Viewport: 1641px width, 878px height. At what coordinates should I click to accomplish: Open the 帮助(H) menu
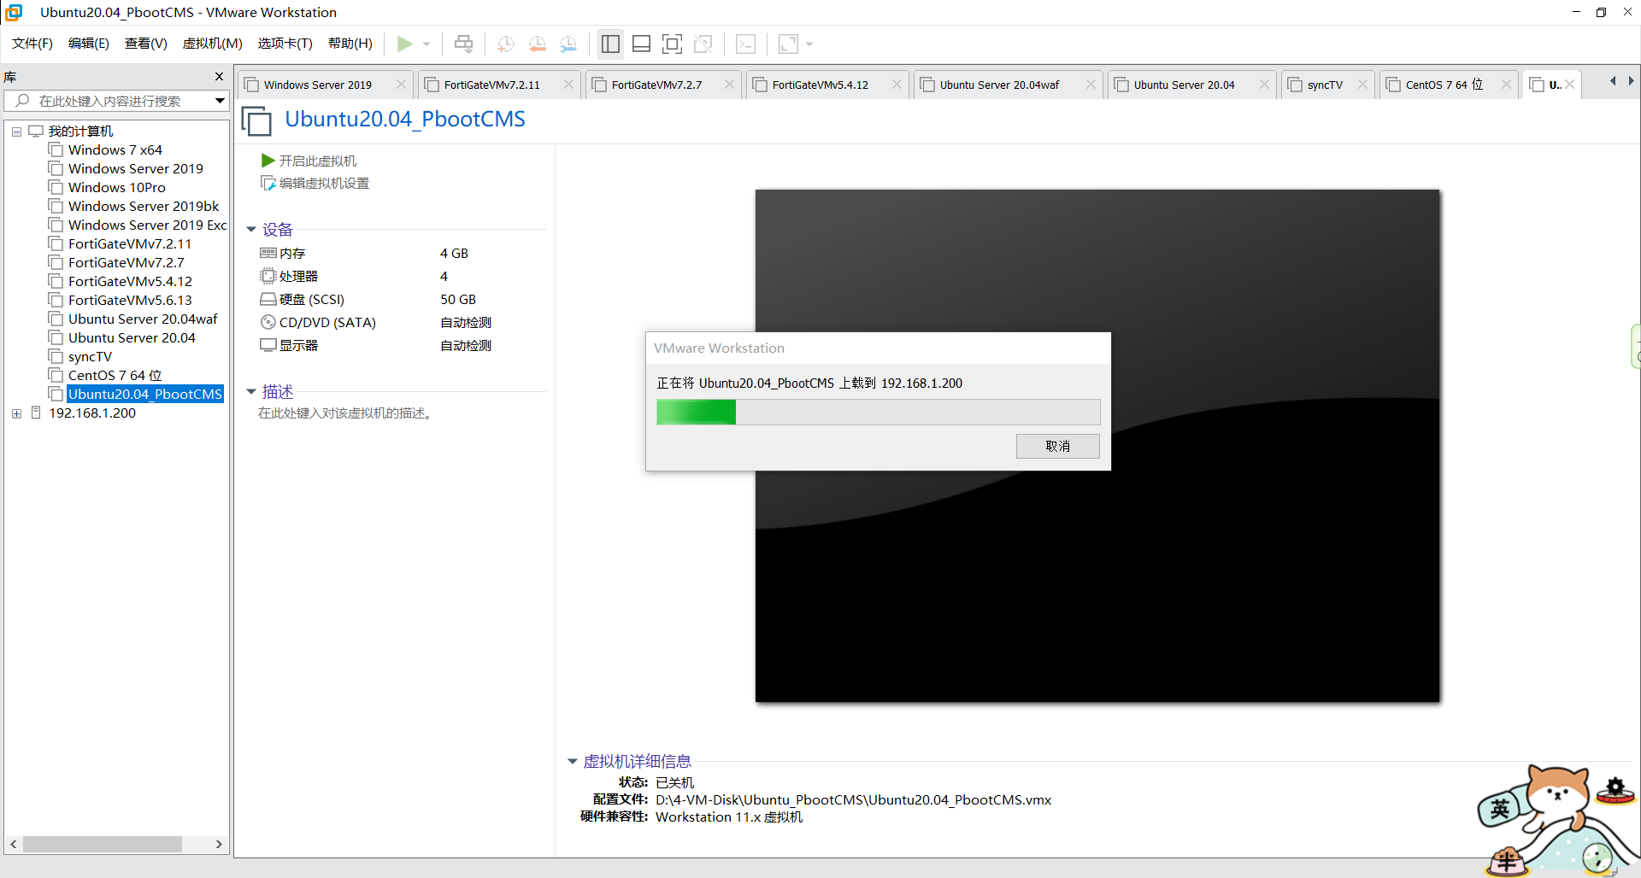pos(350,44)
